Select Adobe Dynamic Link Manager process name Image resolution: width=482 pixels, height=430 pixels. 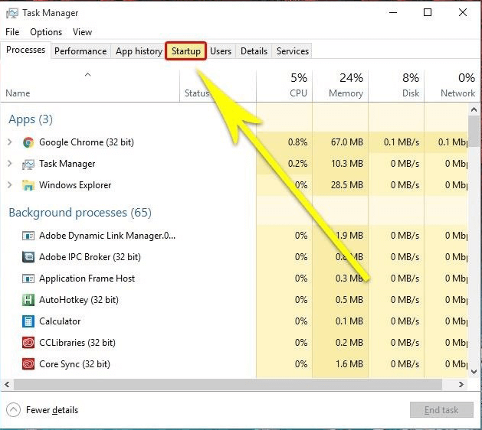(107, 236)
